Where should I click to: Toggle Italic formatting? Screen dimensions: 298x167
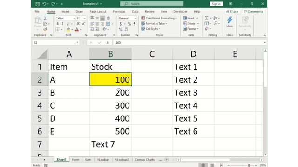point(62,24)
